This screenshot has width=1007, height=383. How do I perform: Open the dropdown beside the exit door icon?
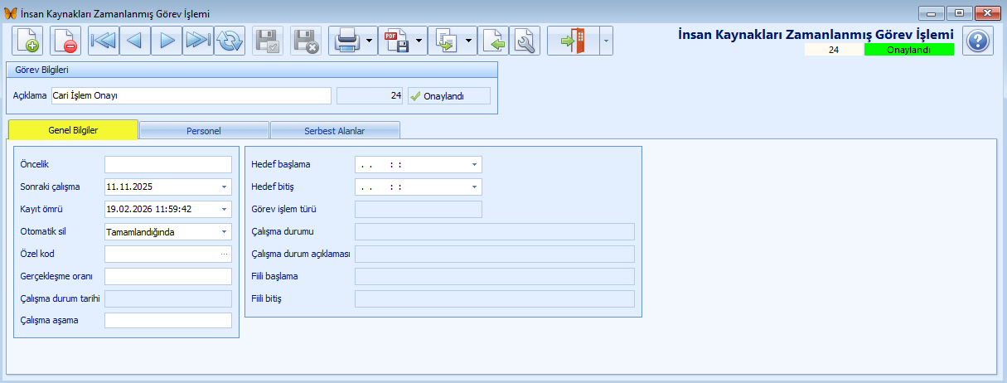pyautogui.click(x=606, y=40)
